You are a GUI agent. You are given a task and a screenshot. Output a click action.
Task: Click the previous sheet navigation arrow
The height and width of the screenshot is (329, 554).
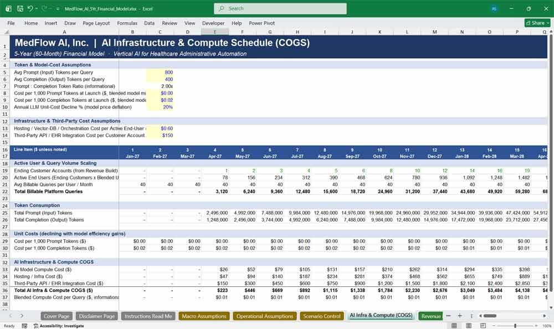click(x=11, y=316)
